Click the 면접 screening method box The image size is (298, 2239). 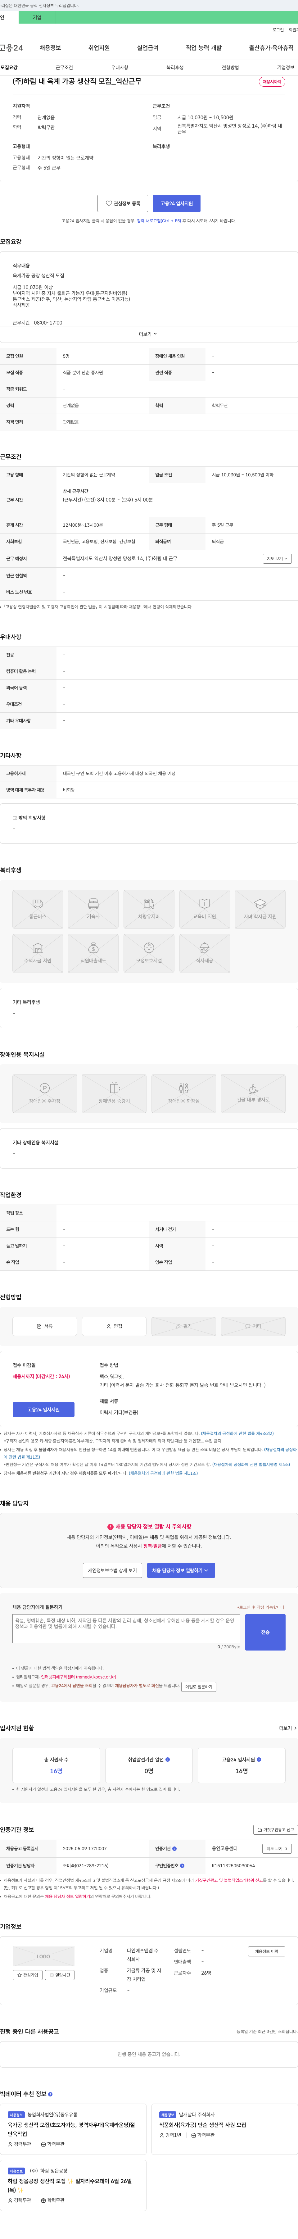(x=114, y=1326)
